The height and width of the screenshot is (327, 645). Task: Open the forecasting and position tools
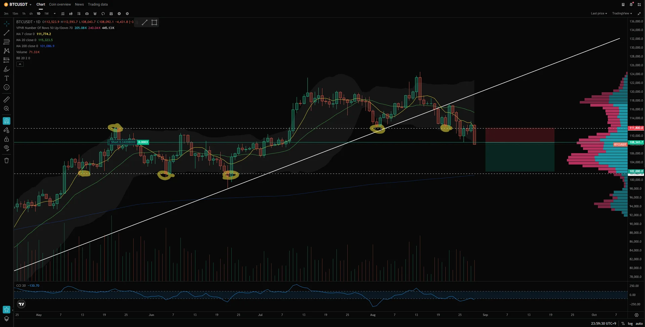tap(6, 60)
